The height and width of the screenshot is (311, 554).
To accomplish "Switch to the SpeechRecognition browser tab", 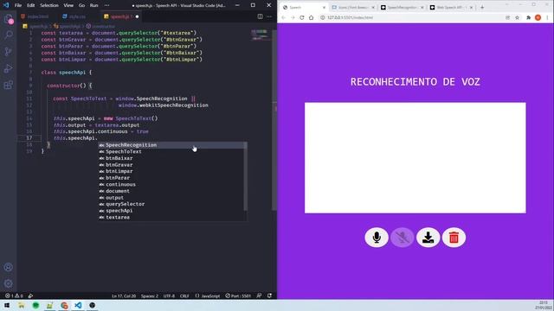I will coord(402,7).
